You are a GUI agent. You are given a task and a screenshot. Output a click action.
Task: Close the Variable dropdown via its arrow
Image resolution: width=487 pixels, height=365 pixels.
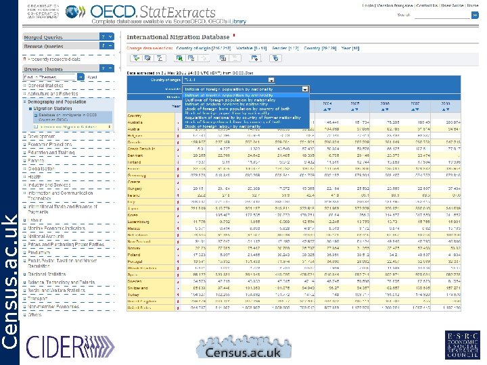point(305,89)
